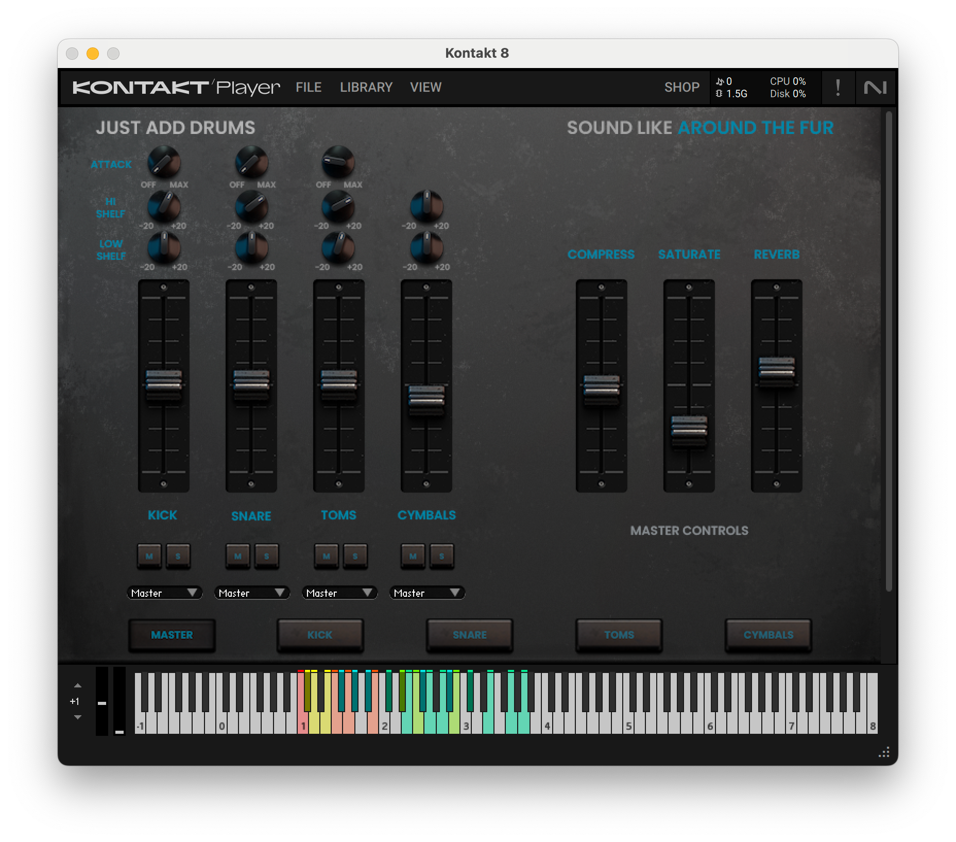The image size is (956, 842).
Task: Click the Native Instruments NI logo icon
Action: pyautogui.click(x=875, y=88)
